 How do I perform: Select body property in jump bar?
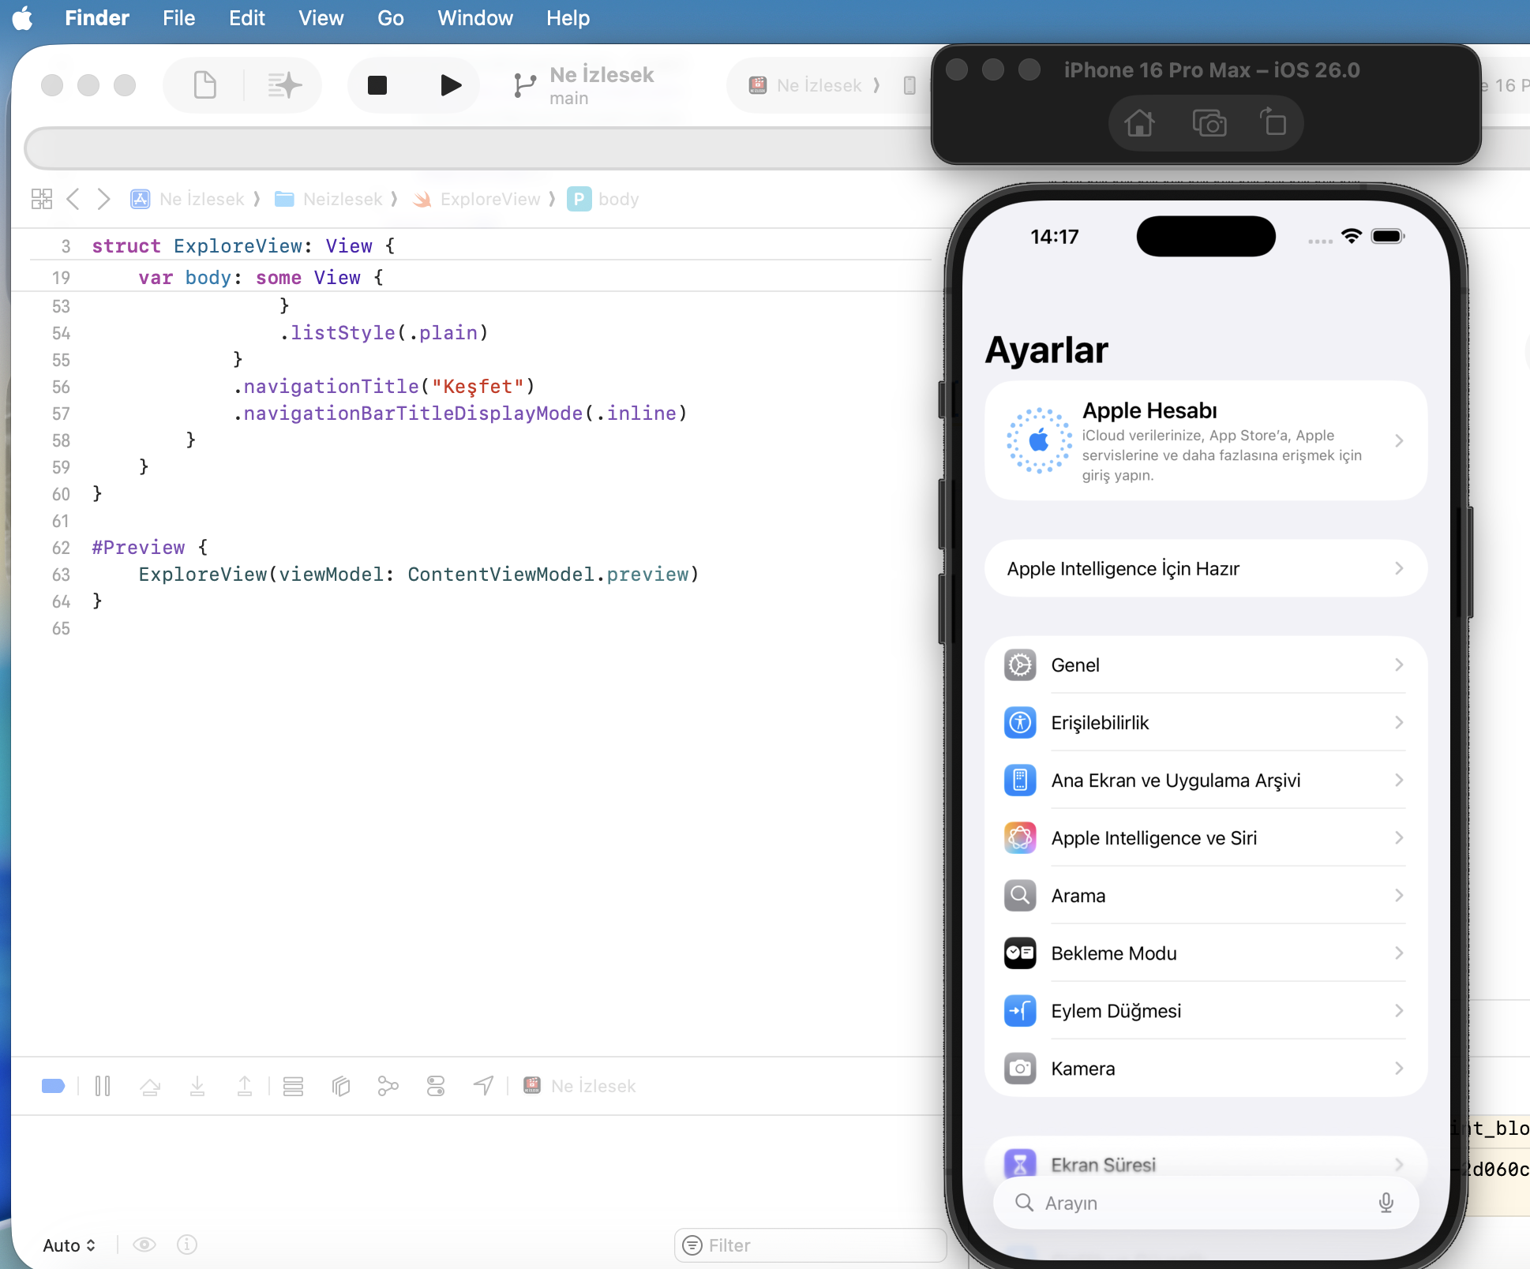click(x=603, y=199)
